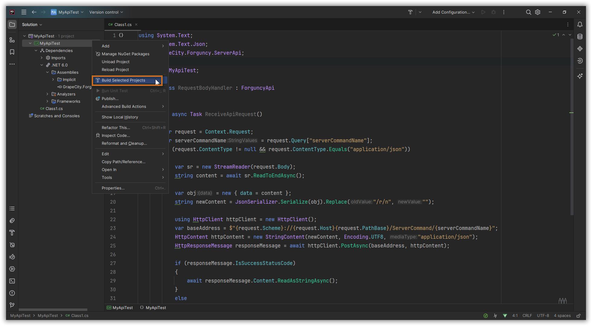This screenshot has height=326, width=592.
Task: Click the Build hammer icon in top toolbar
Action: pyautogui.click(x=410, y=12)
